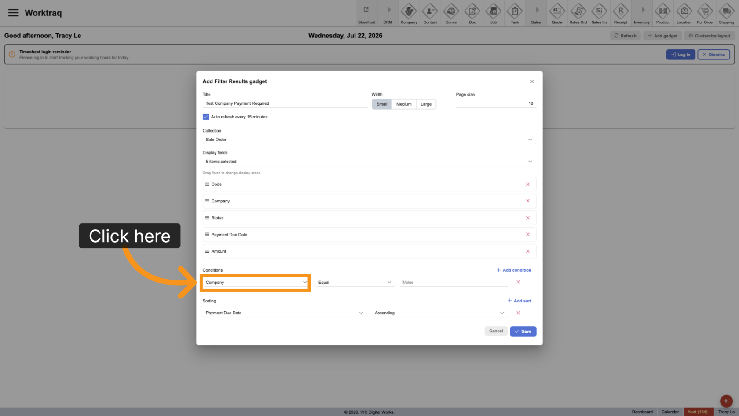Grab the Status field drag handle
The width and height of the screenshot is (739, 416).
(x=207, y=218)
